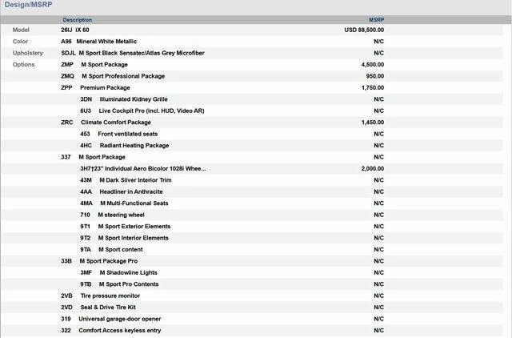This screenshot has width=512, height=338.
Task: Select the 26IJ iX 60 model row
Action: point(75,30)
